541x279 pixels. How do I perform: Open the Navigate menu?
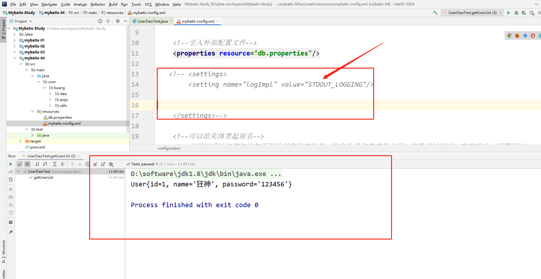(49, 4)
